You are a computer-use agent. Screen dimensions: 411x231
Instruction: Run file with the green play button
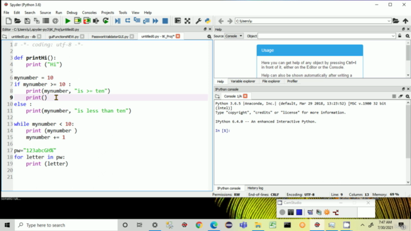(x=67, y=21)
